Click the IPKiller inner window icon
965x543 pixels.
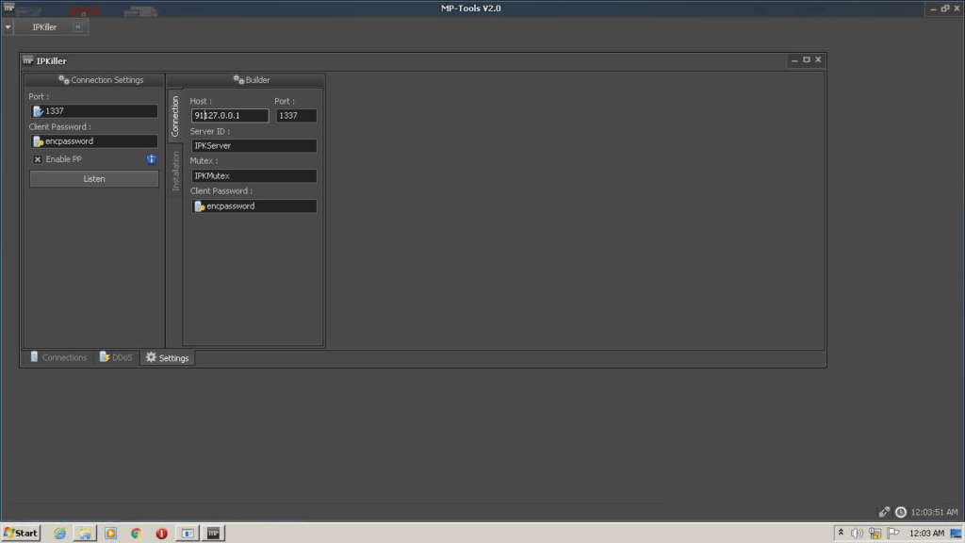coord(27,60)
